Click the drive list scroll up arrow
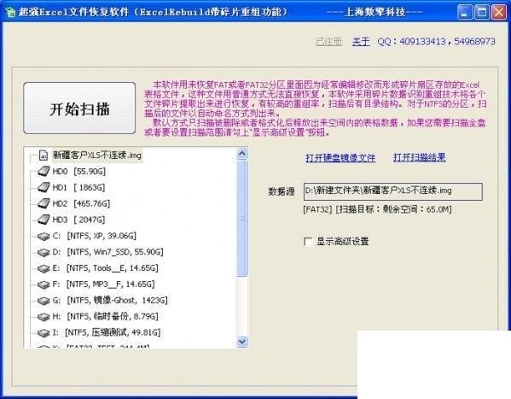511x399 pixels. click(242, 154)
